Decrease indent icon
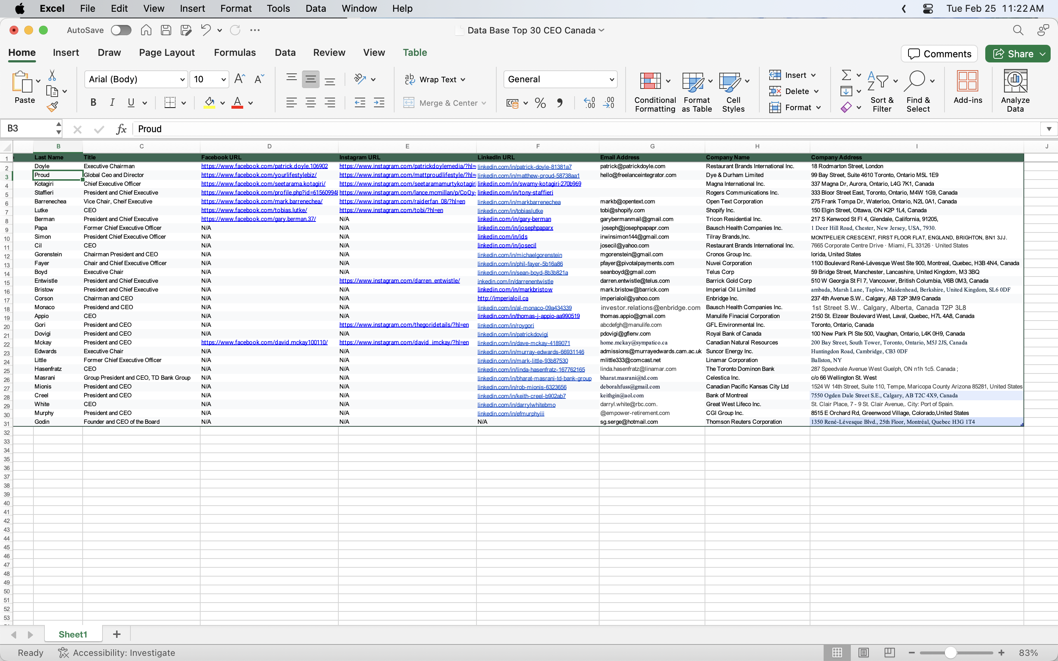The image size is (1058, 661). [x=360, y=102]
